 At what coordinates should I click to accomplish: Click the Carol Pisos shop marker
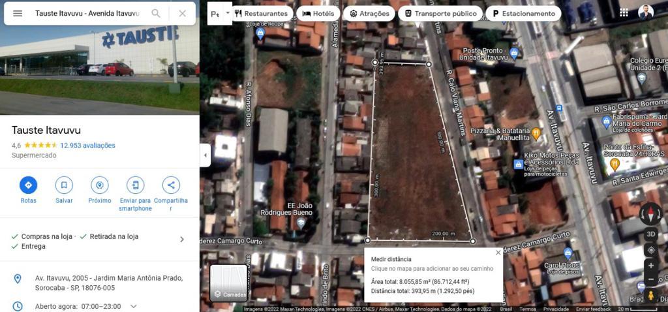pos(568,253)
